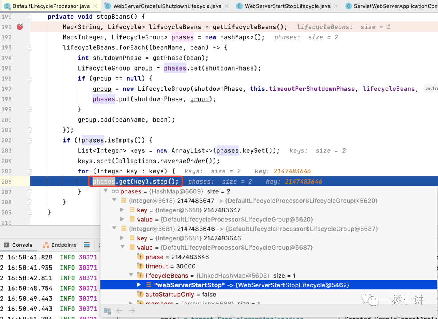Click the field icon beside timeout = 30000
This screenshot has height=319, width=438.
pyautogui.click(x=140, y=266)
